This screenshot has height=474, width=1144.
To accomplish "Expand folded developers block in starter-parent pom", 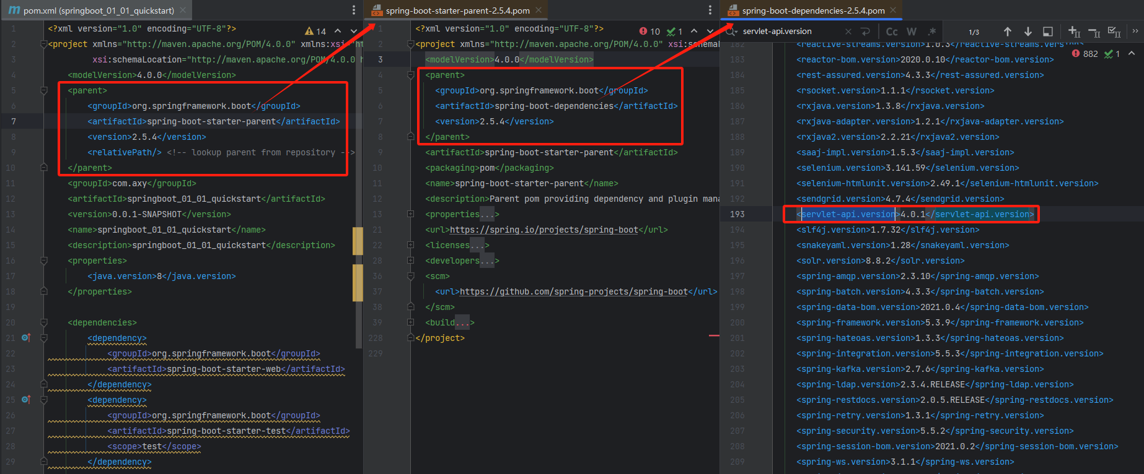I will (x=410, y=261).
